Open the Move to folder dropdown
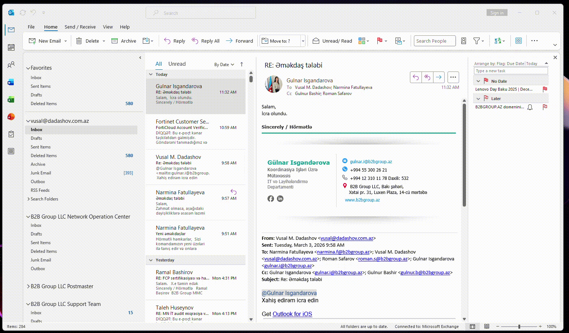The image size is (569, 333). pyautogui.click(x=303, y=41)
